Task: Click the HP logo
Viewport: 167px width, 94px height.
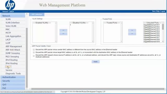Action: pos(10,5)
